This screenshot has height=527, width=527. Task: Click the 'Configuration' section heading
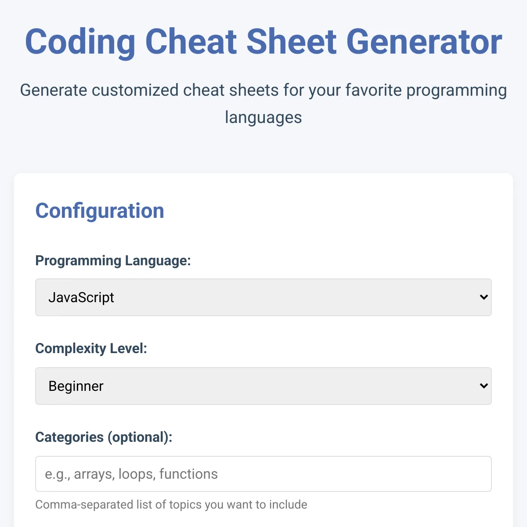(100, 211)
